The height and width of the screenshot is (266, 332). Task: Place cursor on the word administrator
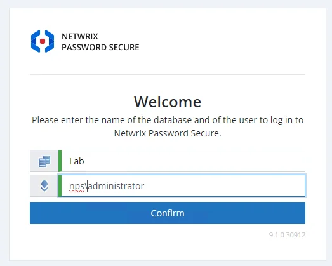click(x=116, y=186)
